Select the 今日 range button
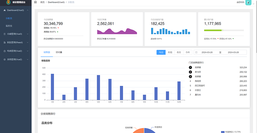Image resolution: width=257 pixels, height=133 pixels. click(x=161, y=52)
